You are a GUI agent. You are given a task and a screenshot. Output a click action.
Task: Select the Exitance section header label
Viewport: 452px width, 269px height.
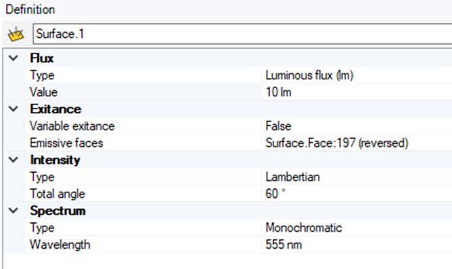(x=55, y=109)
